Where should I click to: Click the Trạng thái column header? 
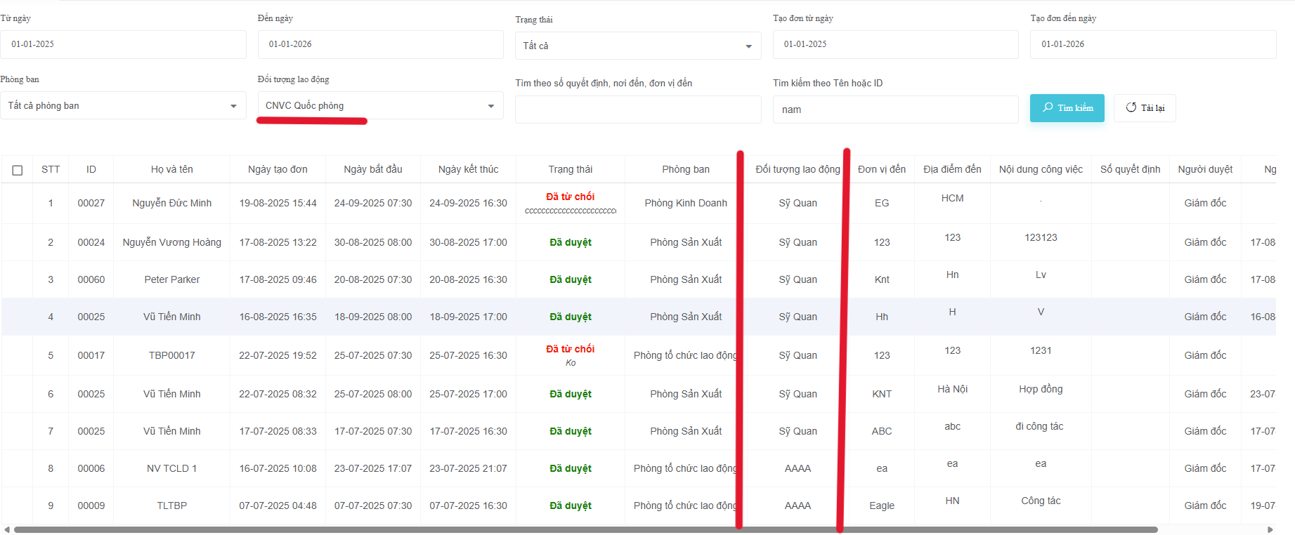[x=570, y=169]
